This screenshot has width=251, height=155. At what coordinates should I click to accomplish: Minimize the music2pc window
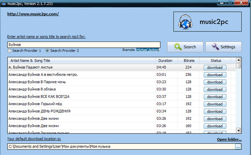(x=222, y=3)
